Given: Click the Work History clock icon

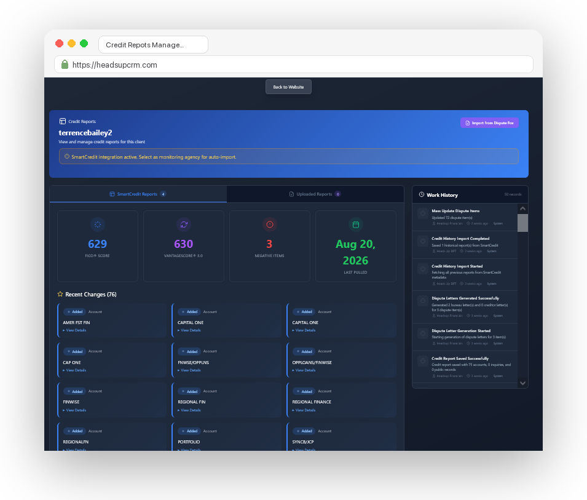Looking at the screenshot, I should 422,195.
